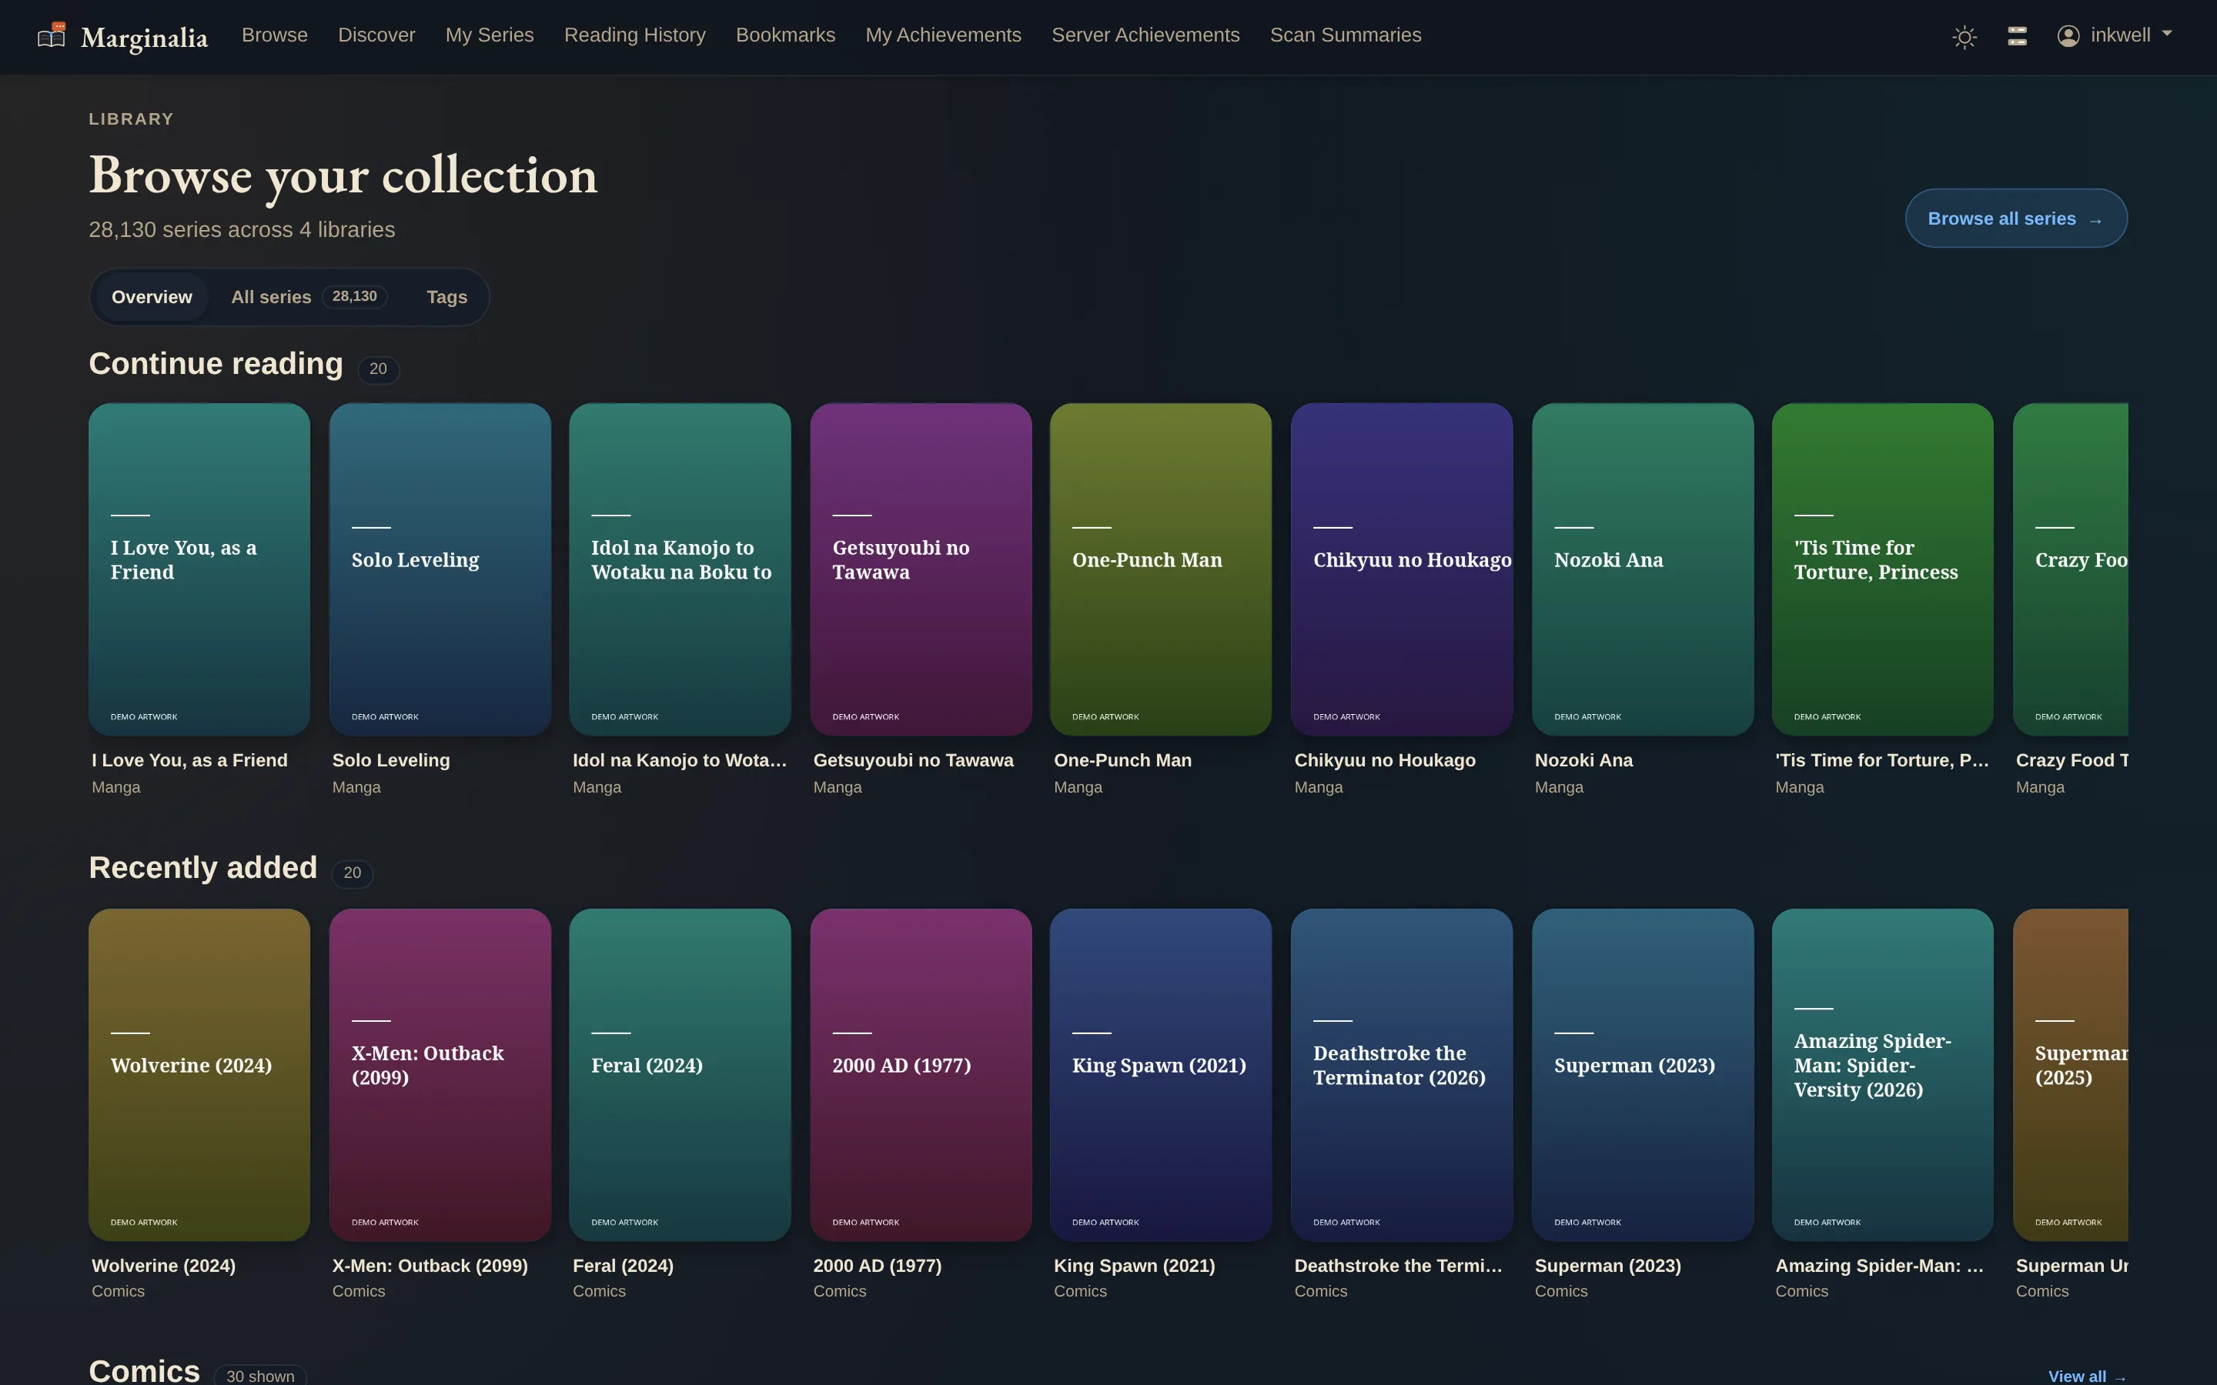
Task: Open My Series in the navbar
Action: click(490, 35)
